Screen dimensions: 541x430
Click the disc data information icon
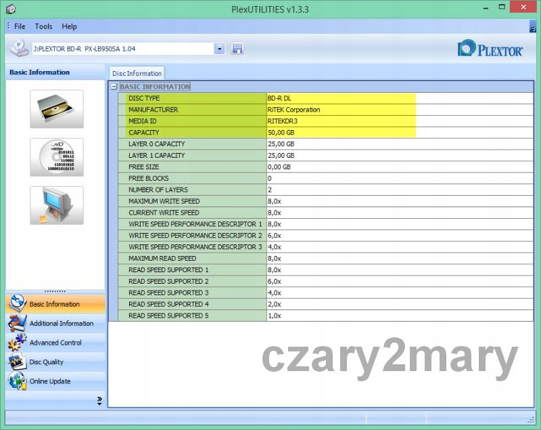point(57,157)
